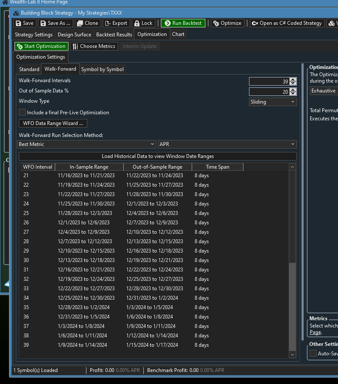Open the WFO Data Range Wizard
The image size is (338, 384).
click(53, 123)
